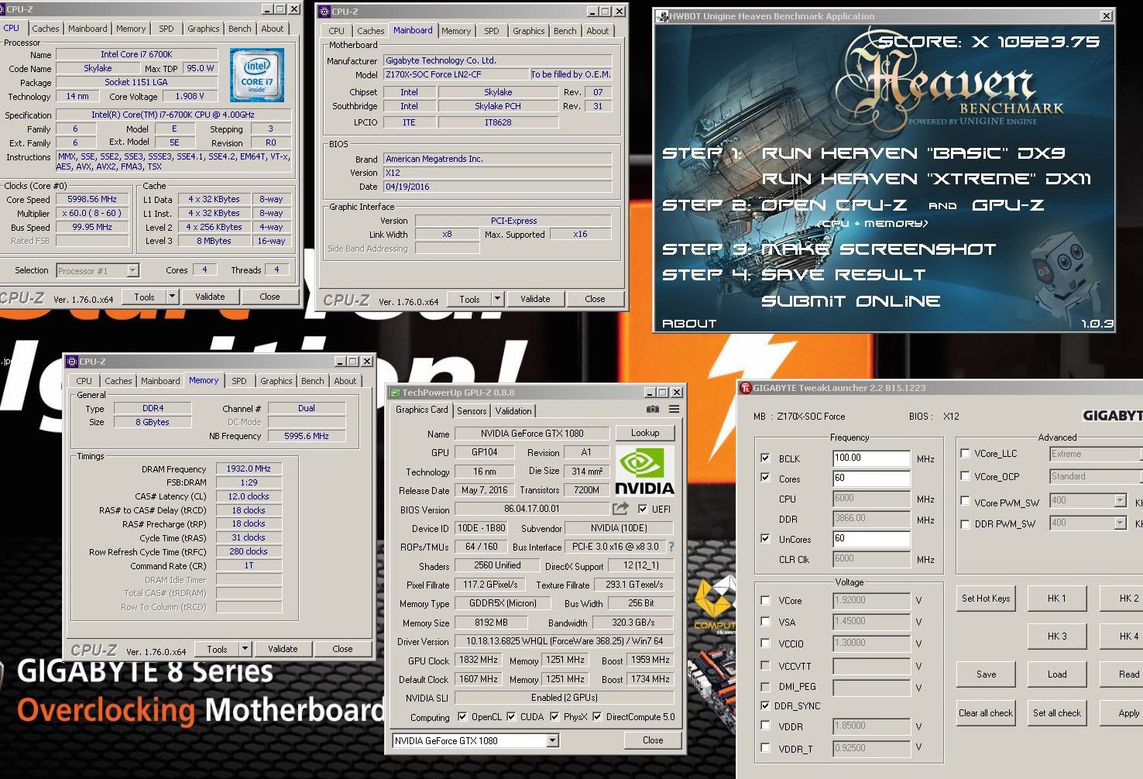Toggle the DirectCompute 5.0 checkbox
1143x779 pixels.
pyautogui.click(x=597, y=717)
